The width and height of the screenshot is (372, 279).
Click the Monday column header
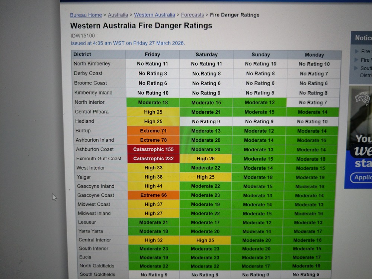(x=314, y=55)
